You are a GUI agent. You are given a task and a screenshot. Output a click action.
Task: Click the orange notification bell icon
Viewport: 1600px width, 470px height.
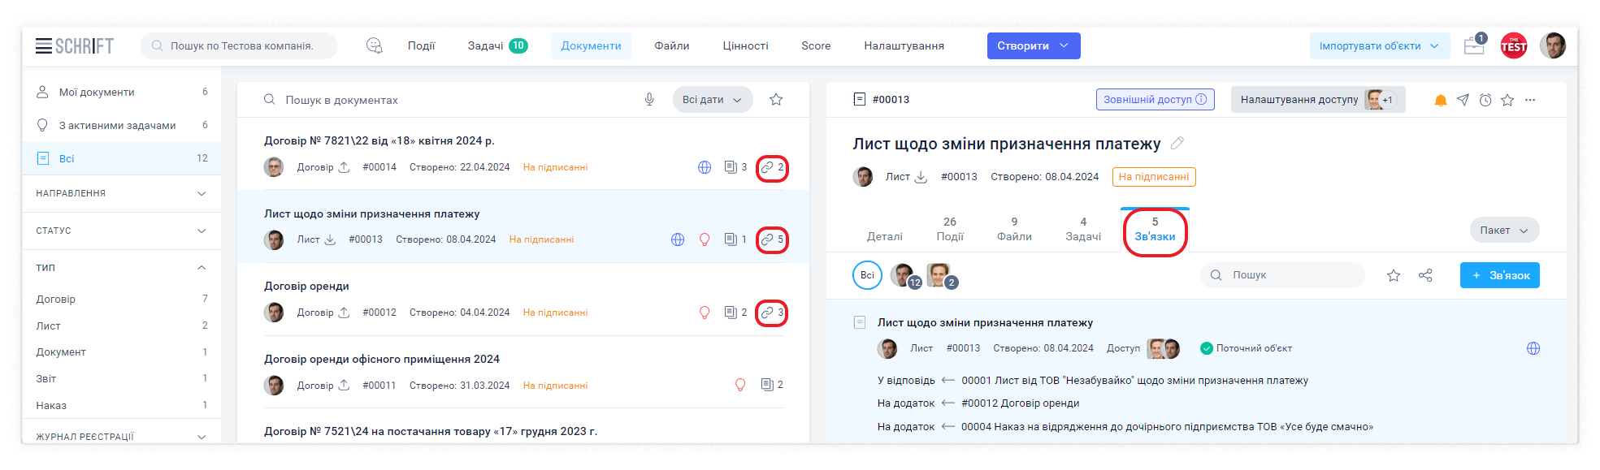pos(1440,100)
